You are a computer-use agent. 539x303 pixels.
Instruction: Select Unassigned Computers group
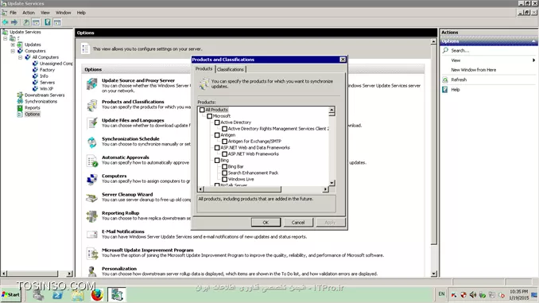click(x=56, y=64)
